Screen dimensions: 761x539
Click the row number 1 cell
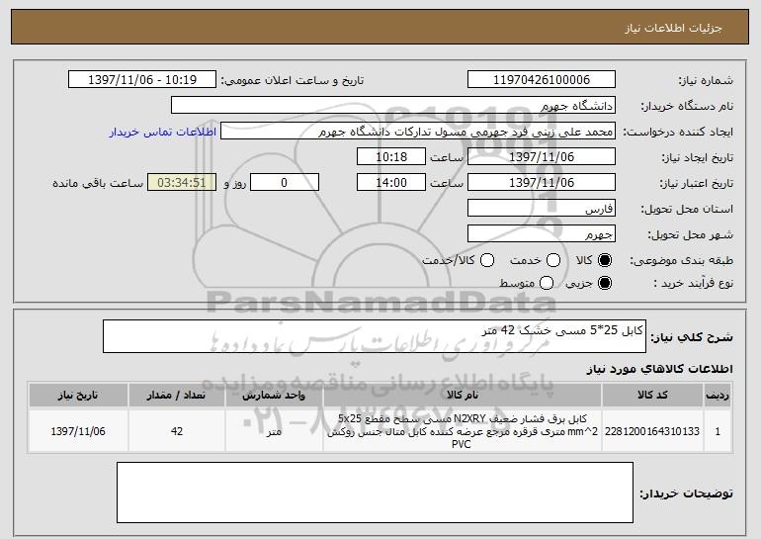coord(718,431)
